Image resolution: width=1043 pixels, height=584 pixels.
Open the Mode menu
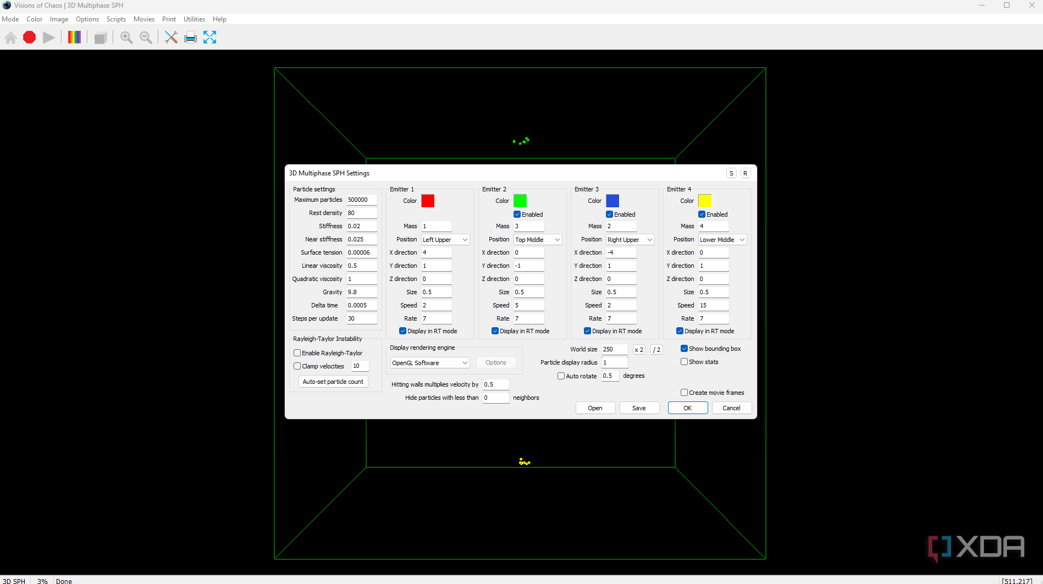pos(10,19)
